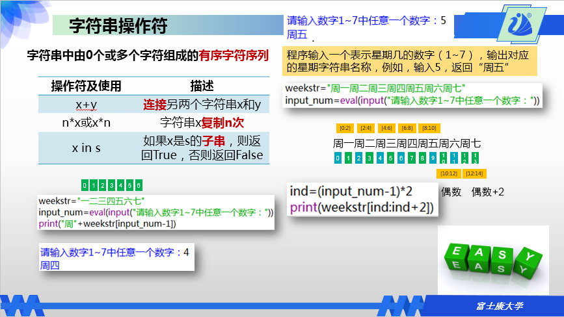
Task: Click the description 字符串x复制n次
Action: (202, 123)
